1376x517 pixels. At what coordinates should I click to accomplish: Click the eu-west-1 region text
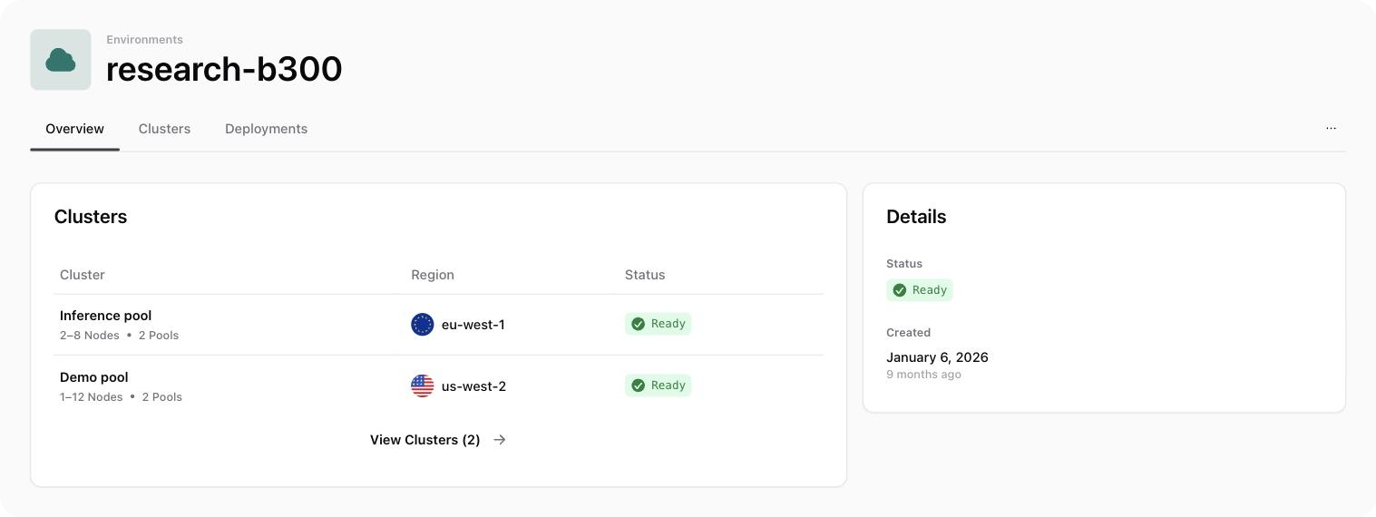pos(473,325)
